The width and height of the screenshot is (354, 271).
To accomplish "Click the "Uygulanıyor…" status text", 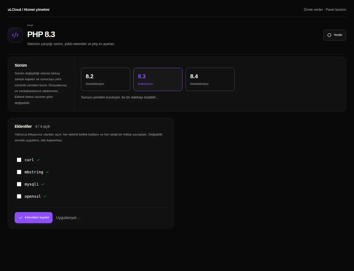I will (x=68, y=218).
